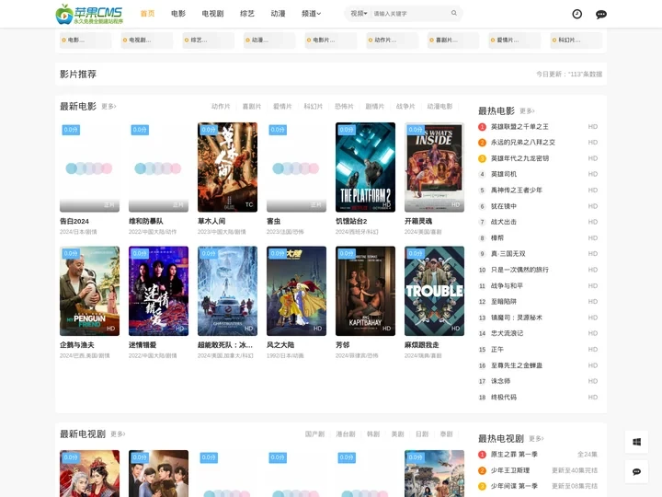Viewport: 662px width, 497px height.
Task: Open the What's Inside poster (开箱灵魂)
Action: click(434, 168)
